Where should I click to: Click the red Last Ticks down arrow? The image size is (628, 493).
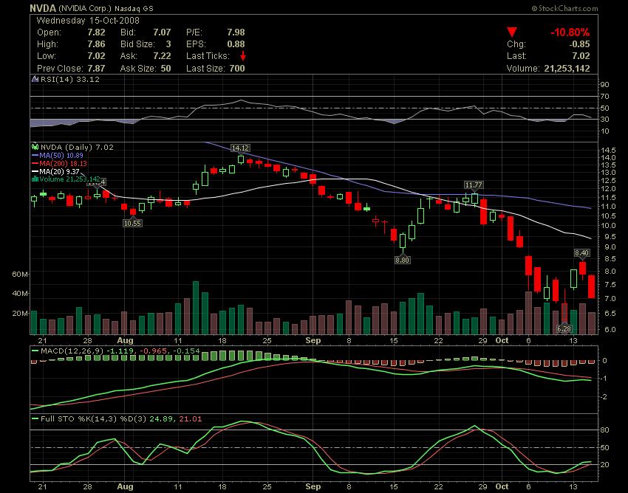click(x=243, y=56)
